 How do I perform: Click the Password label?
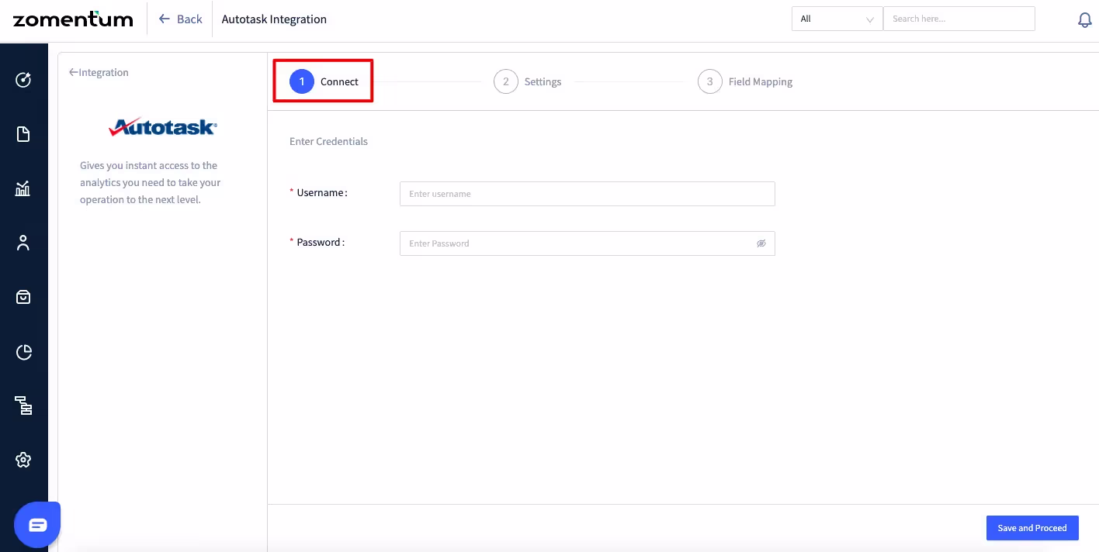[320, 242]
